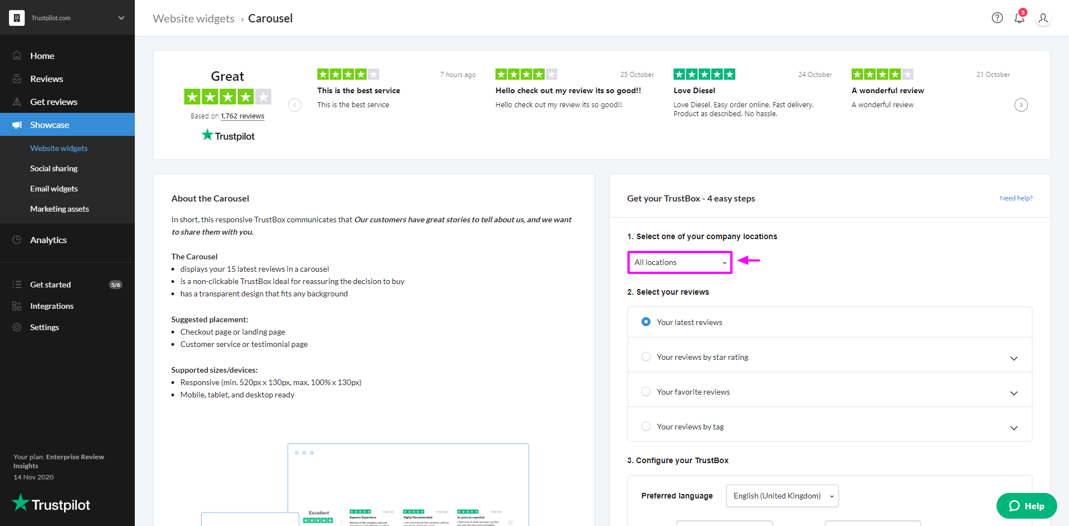Viewport: 1069px width, 526px height.
Task: Click the Reviews sidebar icon
Action: click(17, 79)
